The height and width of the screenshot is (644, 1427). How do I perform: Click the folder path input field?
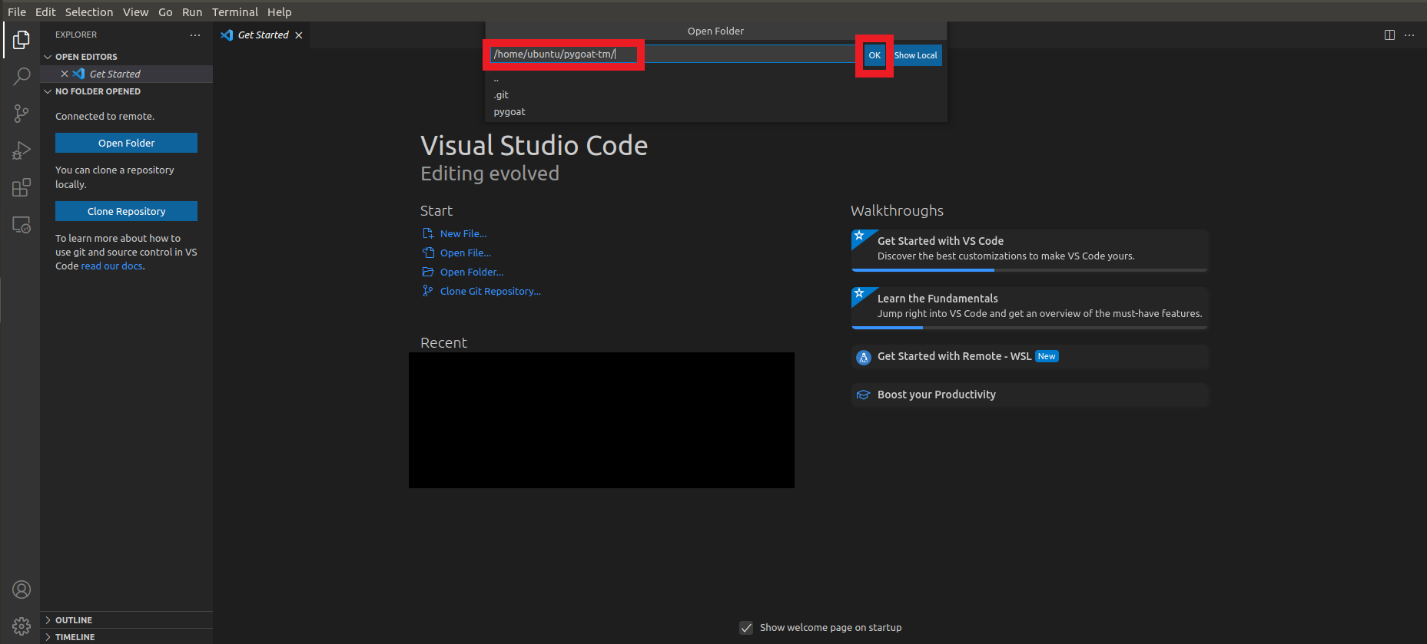coord(672,54)
